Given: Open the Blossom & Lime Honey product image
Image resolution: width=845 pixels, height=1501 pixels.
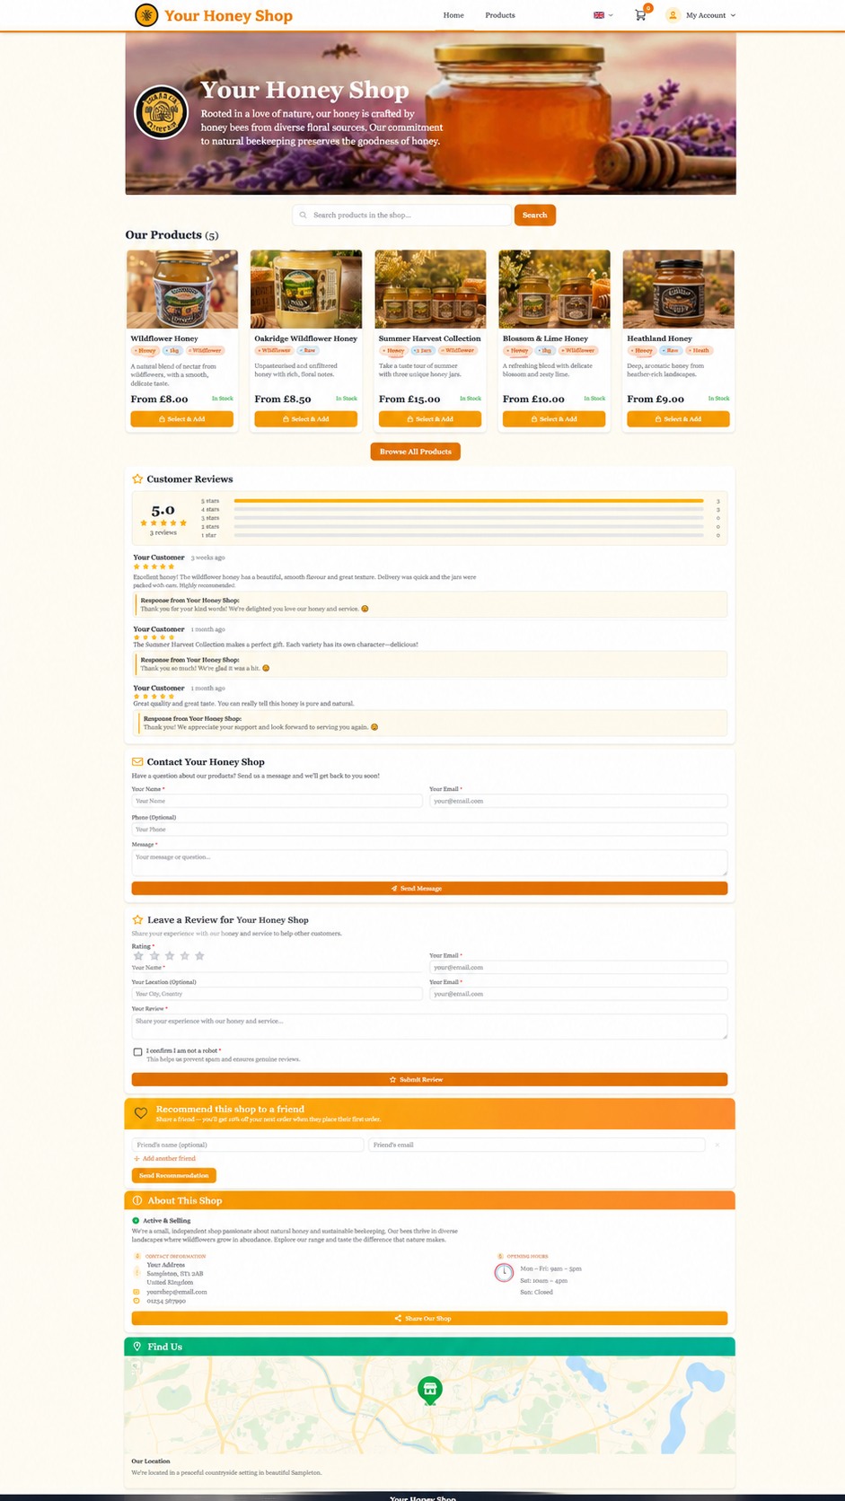Looking at the screenshot, I should 554,289.
